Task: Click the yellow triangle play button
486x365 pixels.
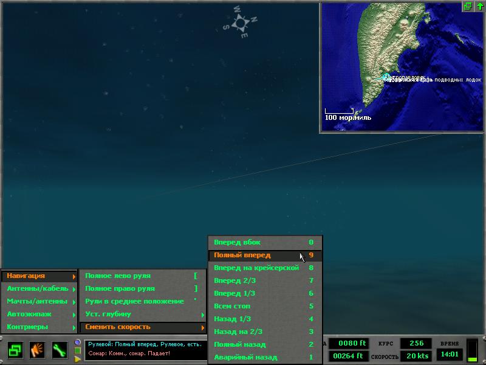Action: pos(78,359)
